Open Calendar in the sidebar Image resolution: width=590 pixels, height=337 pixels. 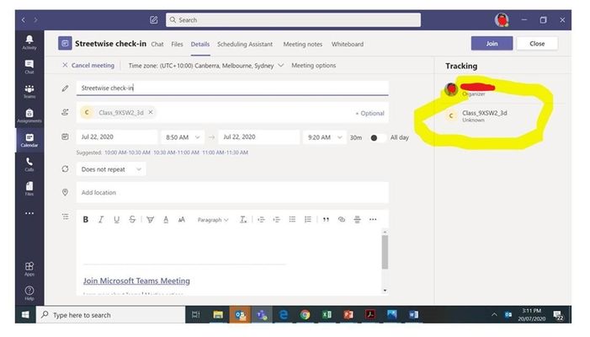pyautogui.click(x=29, y=140)
